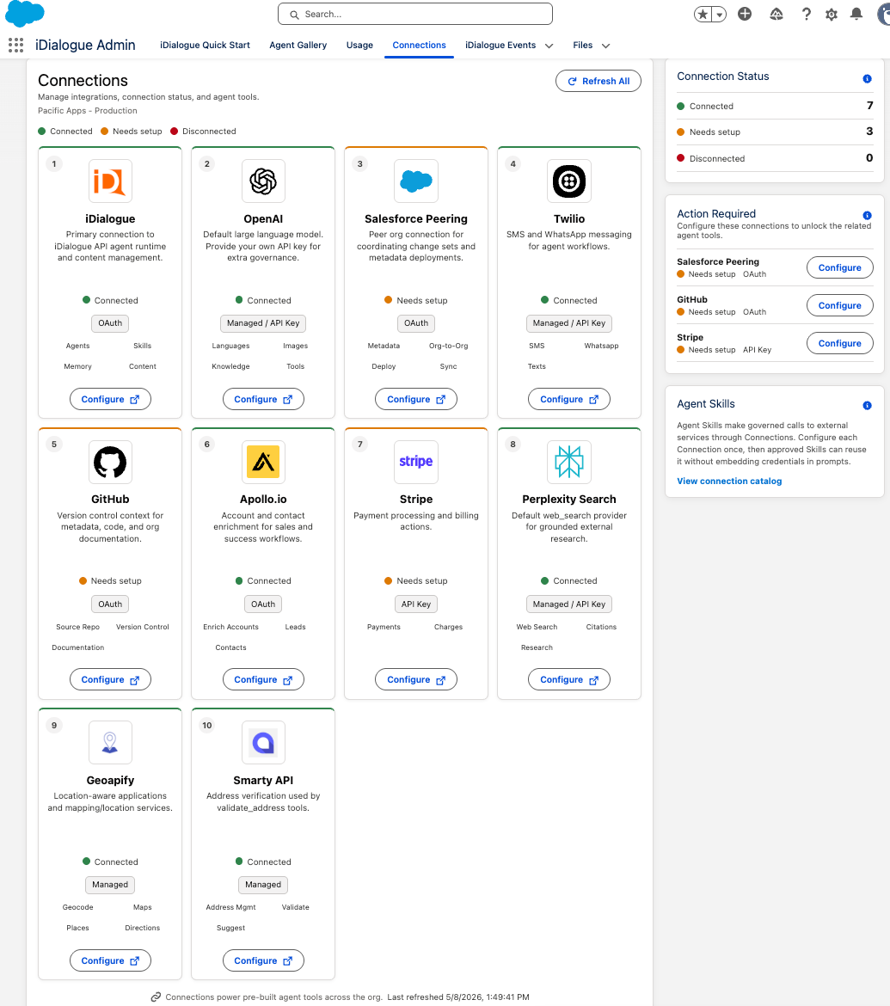Click the link icon in footer note
This screenshot has height=1006, width=890.
tap(156, 997)
